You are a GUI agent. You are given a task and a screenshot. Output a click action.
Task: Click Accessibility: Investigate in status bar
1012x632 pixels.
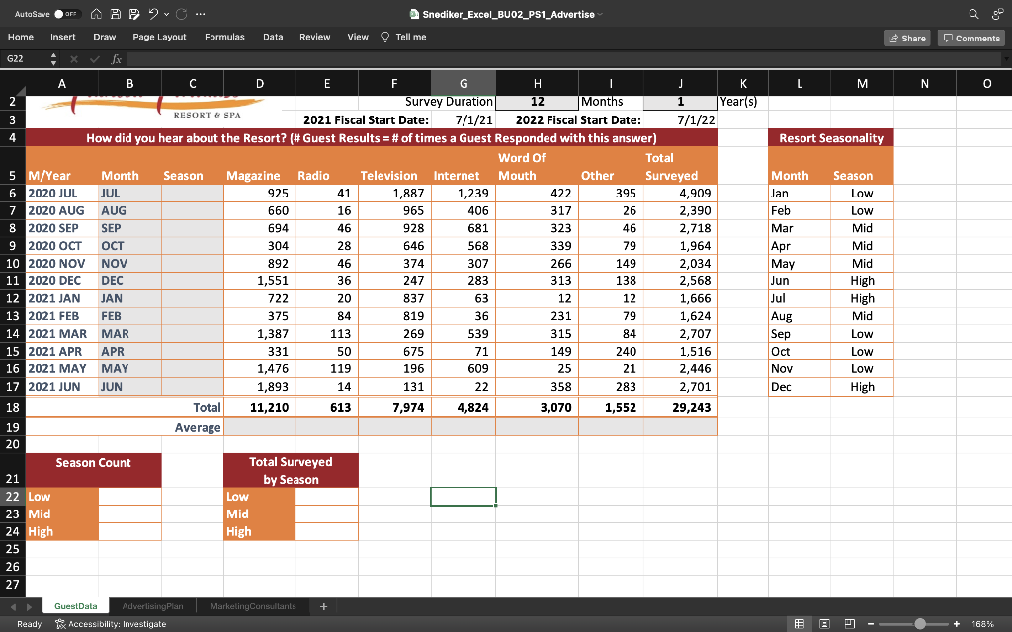pyautogui.click(x=111, y=624)
